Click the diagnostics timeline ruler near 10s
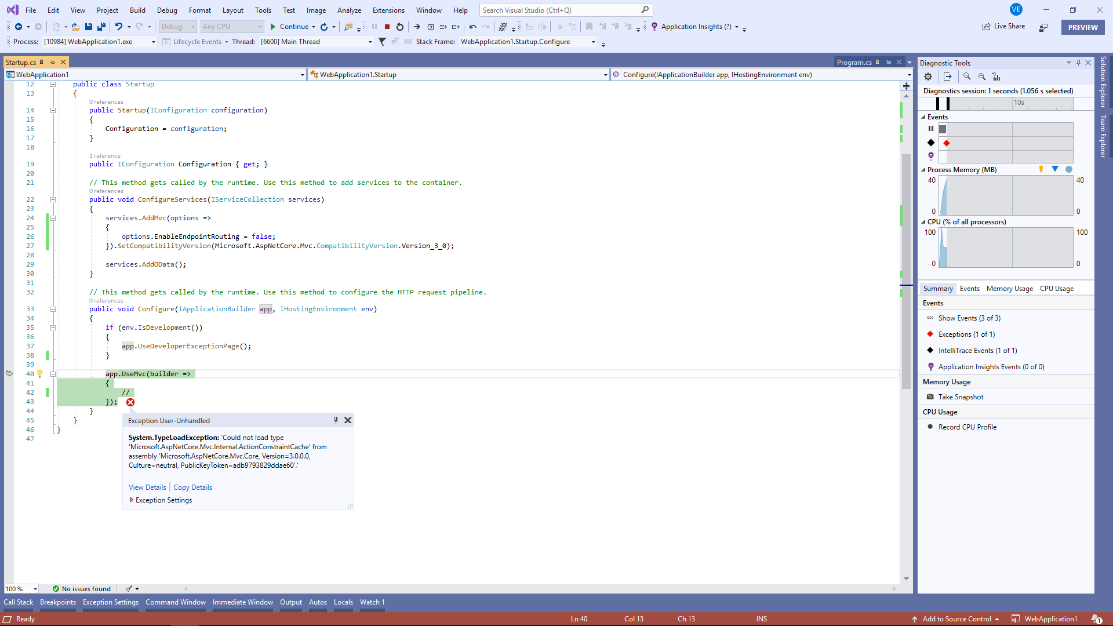The height and width of the screenshot is (626, 1113). pos(1019,103)
